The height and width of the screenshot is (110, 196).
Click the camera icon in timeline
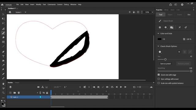click(x=38, y=87)
